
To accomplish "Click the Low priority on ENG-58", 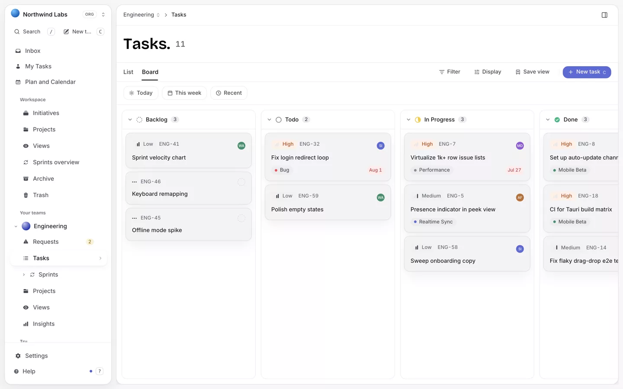I will point(423,248).
